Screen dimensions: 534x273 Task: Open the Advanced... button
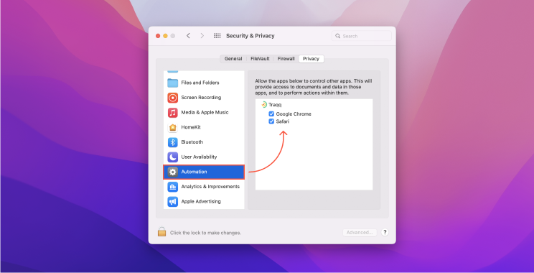(x=360, y=233)
